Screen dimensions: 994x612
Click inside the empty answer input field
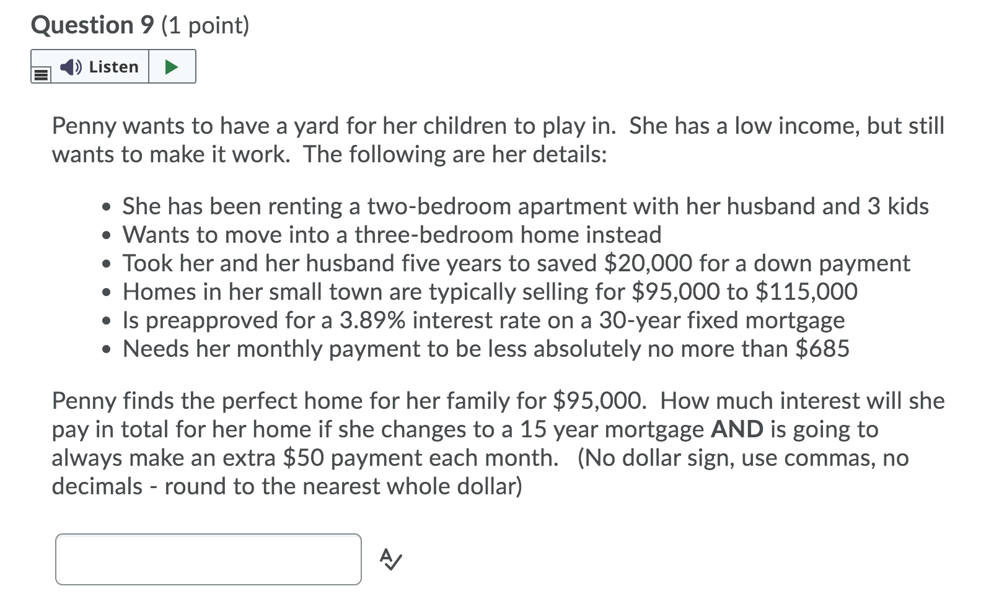pyautogui.click(x=208, y=557)
